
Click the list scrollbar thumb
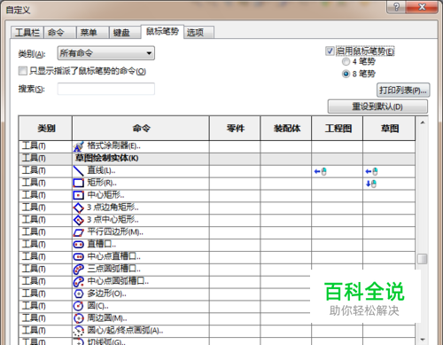click(x=422, y=259)
